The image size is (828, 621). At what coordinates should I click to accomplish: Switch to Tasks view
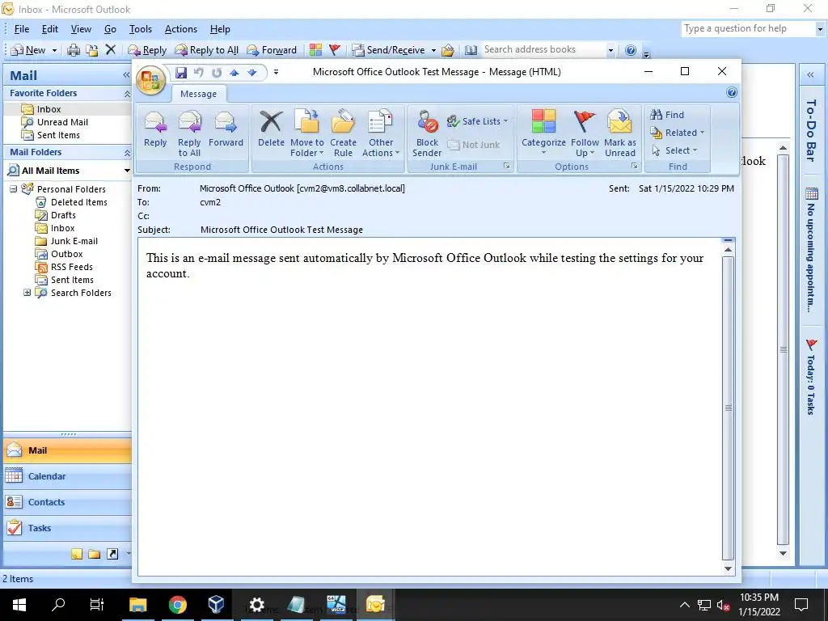(67, 528)
